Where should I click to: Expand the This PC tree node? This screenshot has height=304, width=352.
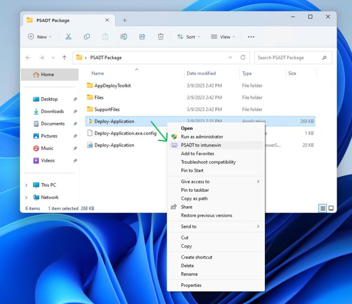(26, 185)
